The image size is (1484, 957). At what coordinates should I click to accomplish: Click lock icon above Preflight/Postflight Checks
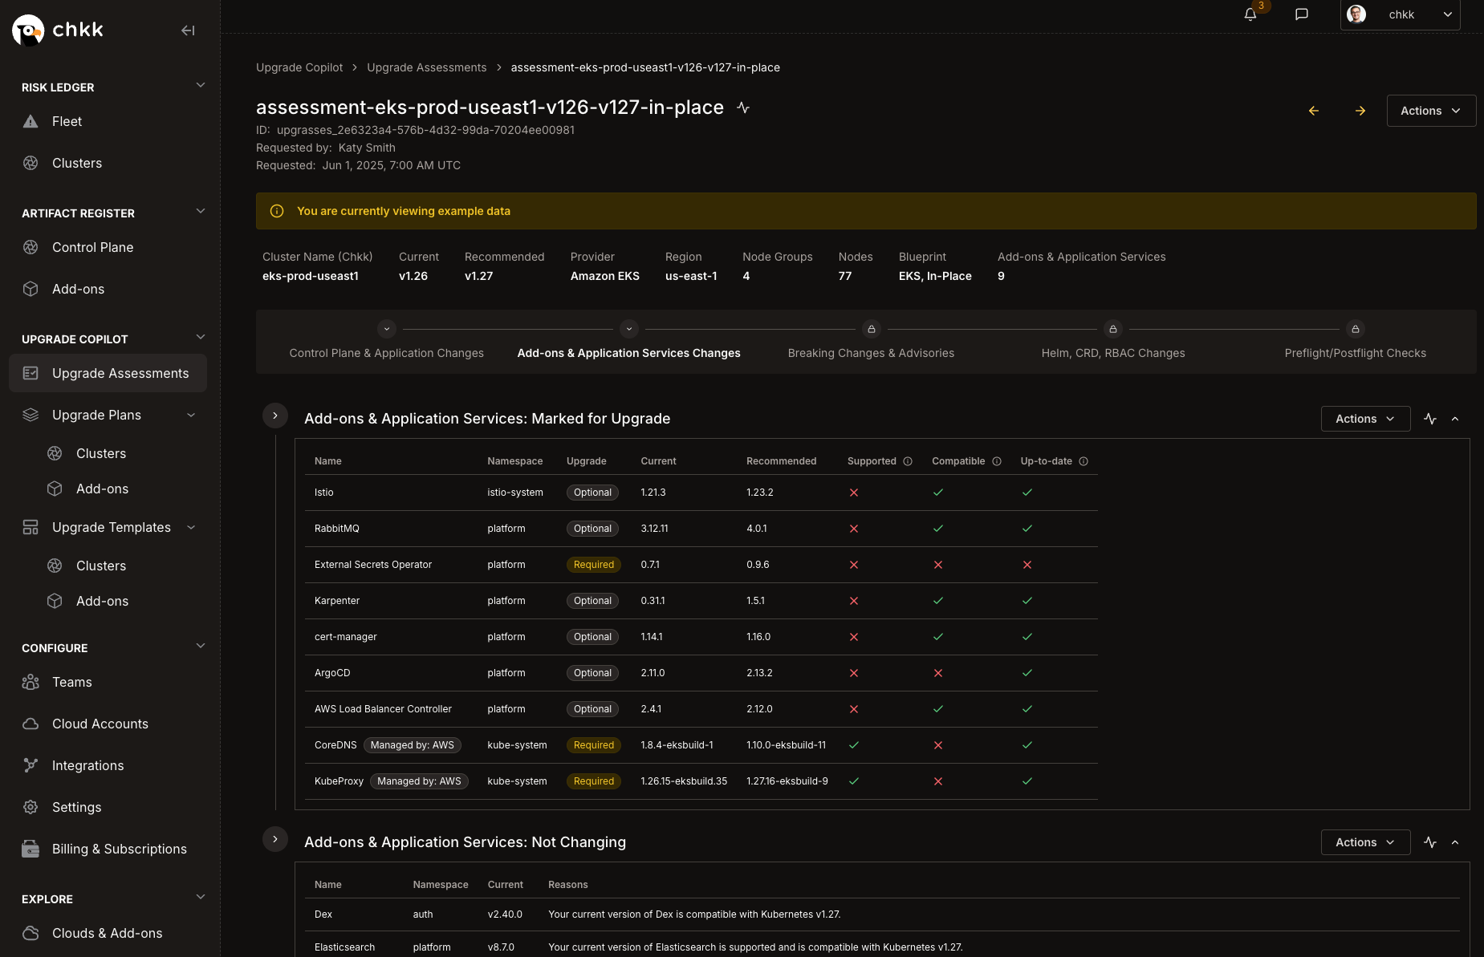[x=1356, y=329]
